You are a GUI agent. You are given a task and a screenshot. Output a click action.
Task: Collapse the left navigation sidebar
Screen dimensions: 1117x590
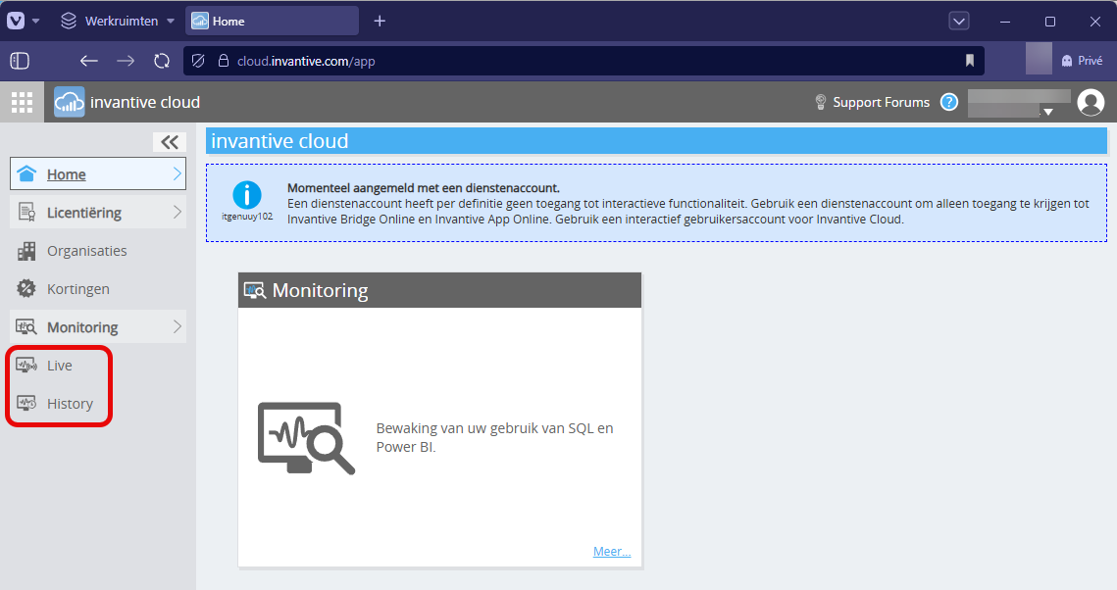pyautogui.click(x=169, y=142)
